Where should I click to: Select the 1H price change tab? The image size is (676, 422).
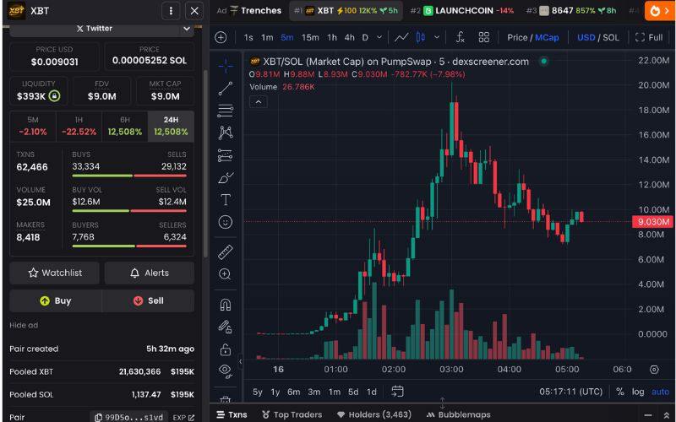point(79,126)
